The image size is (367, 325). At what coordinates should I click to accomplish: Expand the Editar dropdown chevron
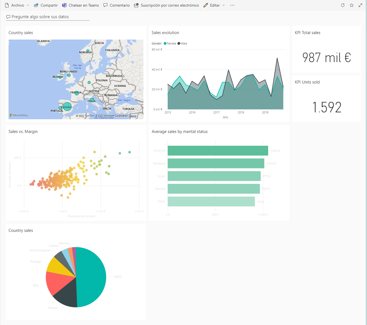pyautogui.click(x=224, y=5)
